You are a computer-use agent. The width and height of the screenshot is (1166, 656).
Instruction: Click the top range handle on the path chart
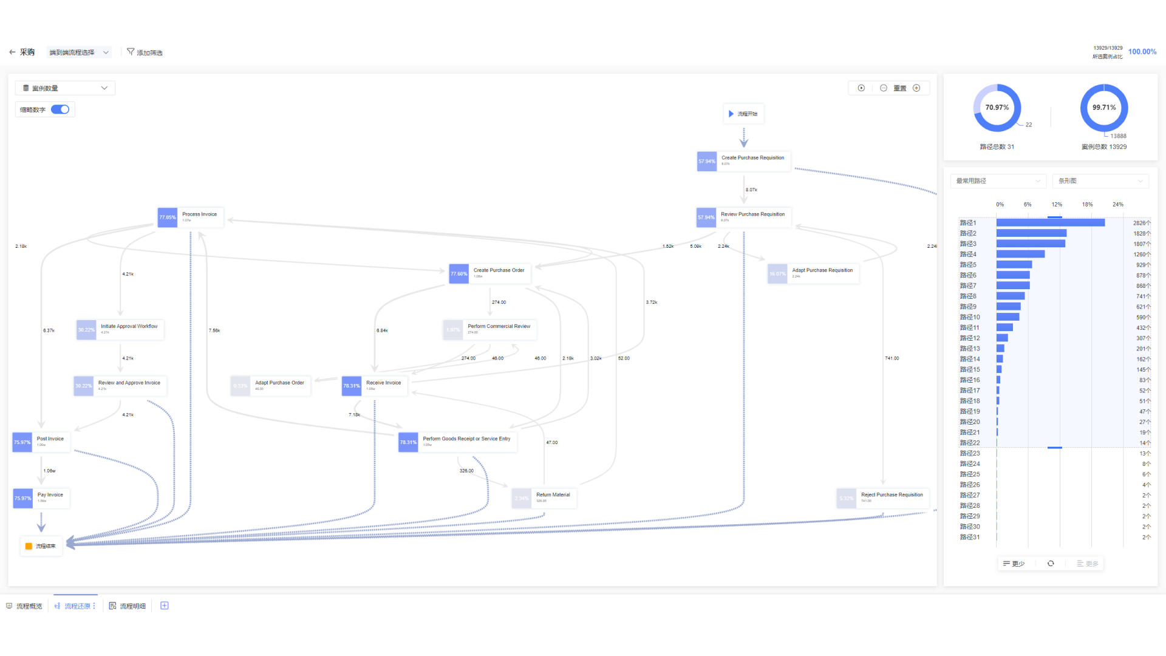(1055, 217)
